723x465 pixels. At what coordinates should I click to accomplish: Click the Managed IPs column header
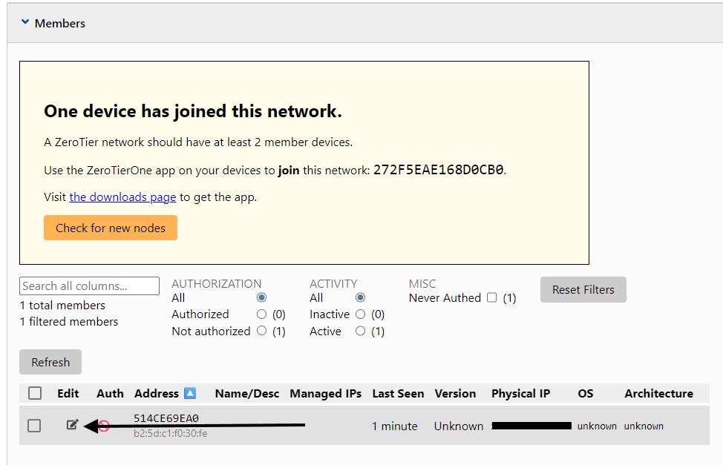tap(327, 394)
